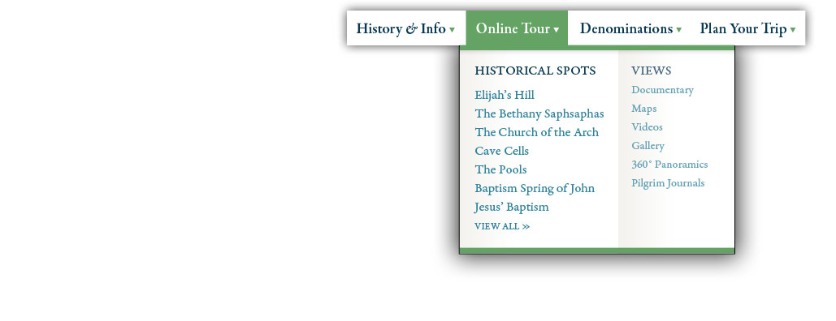Viewport: 836px width, 321px height.
Task: Open The Bethany Saphsaphas link
Action: (x=539, y=114)
